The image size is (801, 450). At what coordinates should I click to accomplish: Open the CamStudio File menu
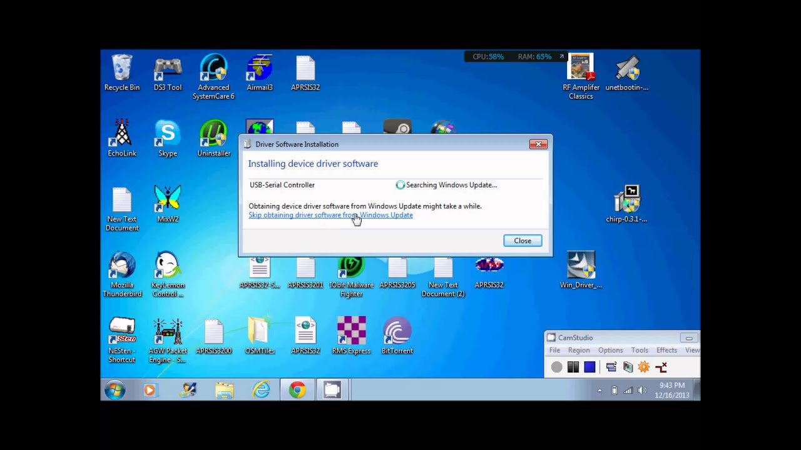pyautogui.click(x=554, y=350)
